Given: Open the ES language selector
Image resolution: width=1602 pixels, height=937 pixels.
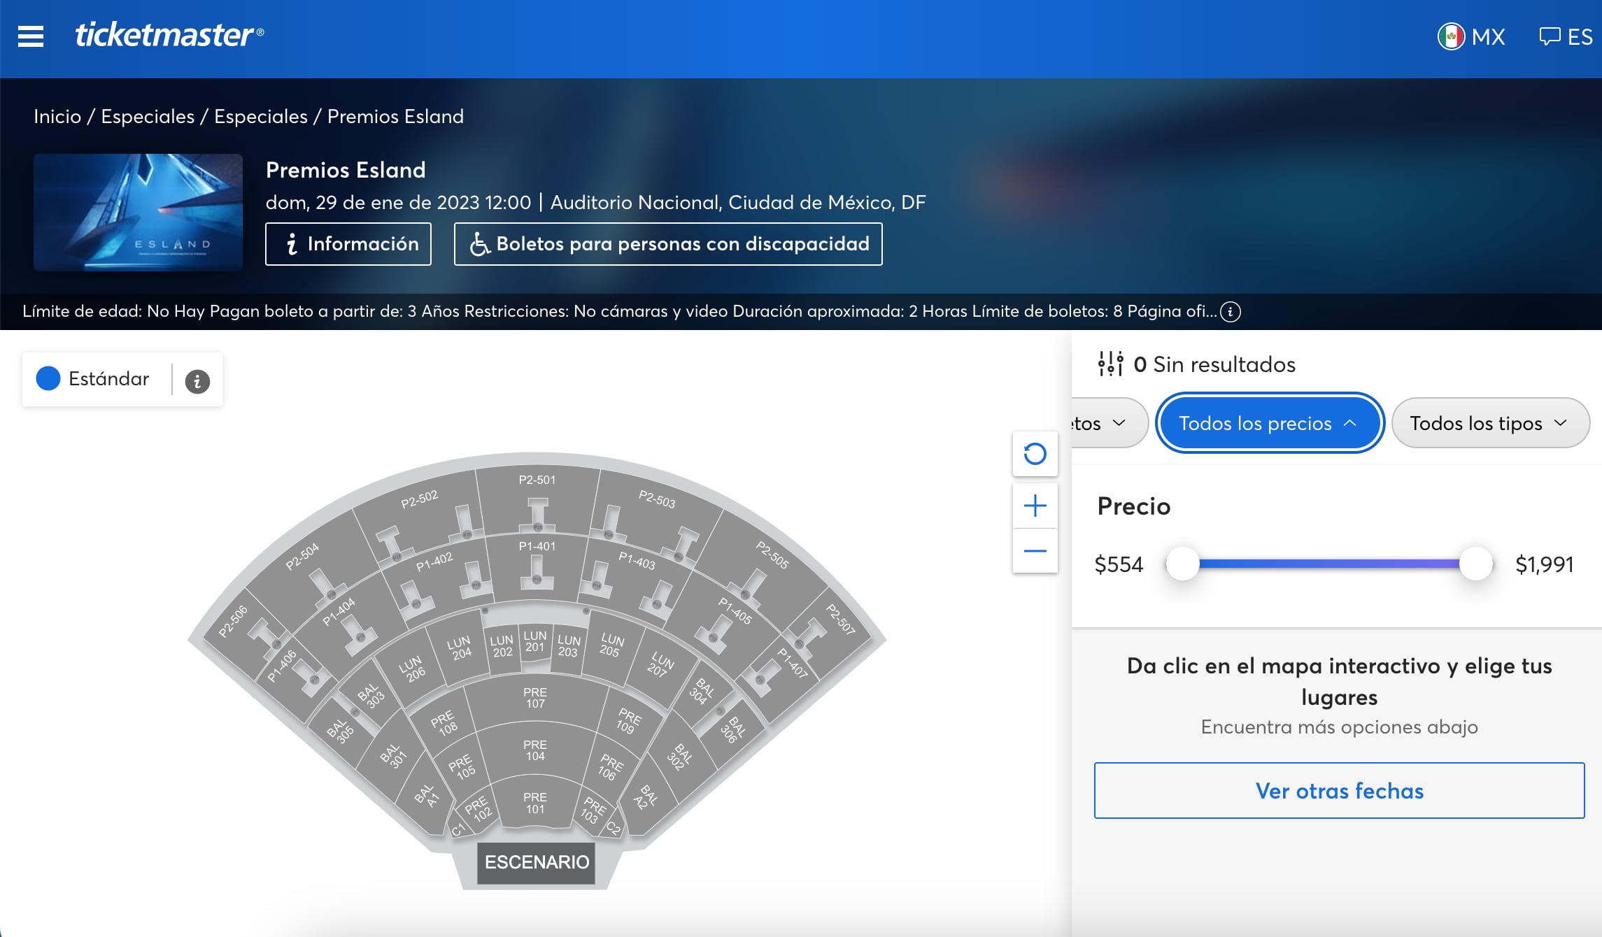Looking at the screenshot, I should pos(1566,36).
